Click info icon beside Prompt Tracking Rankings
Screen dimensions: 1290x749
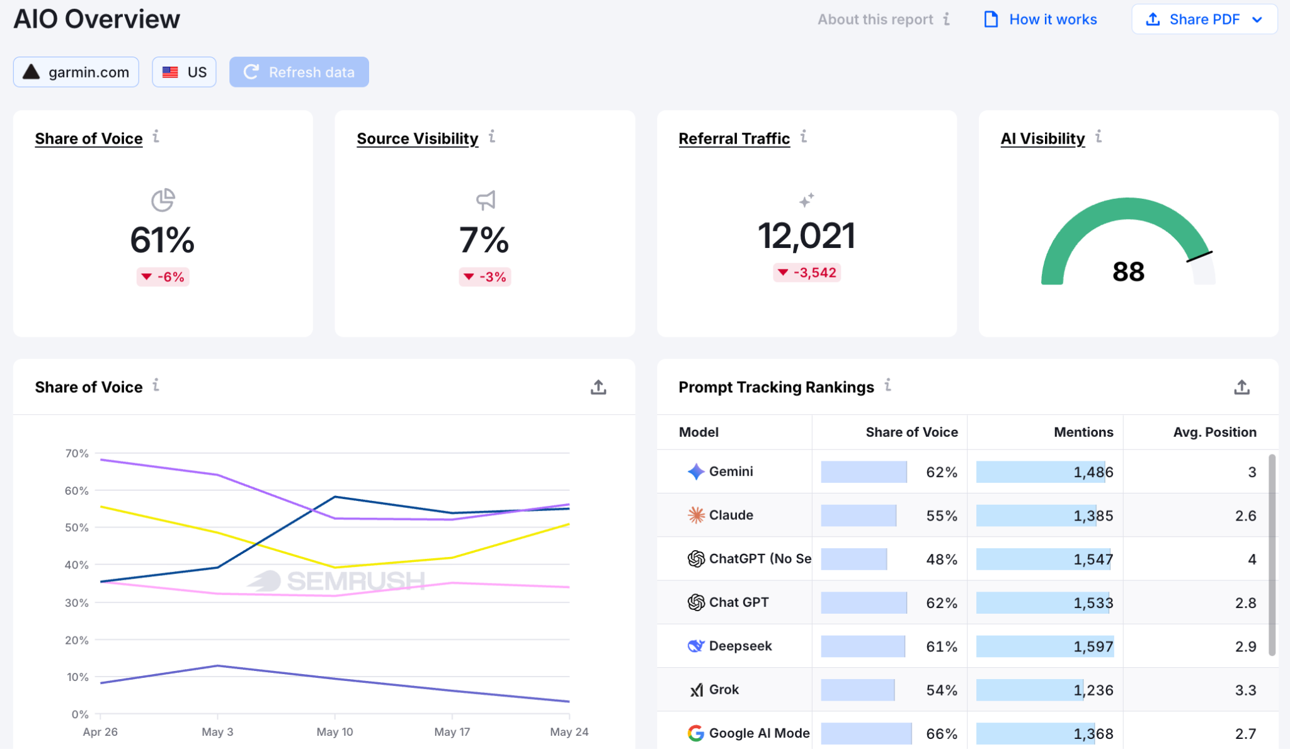[x=888, y=385]
